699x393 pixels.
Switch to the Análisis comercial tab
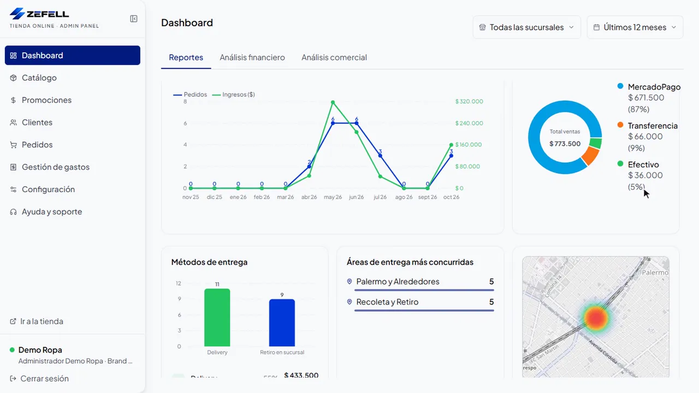pyautogui.click(x=334, y=57)
